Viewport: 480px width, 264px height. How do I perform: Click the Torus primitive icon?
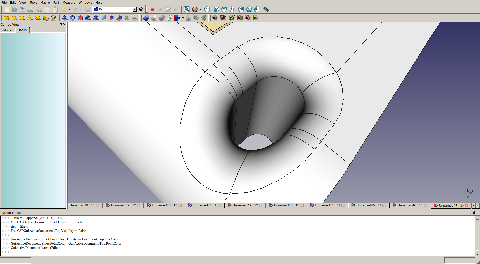point(38,18)
